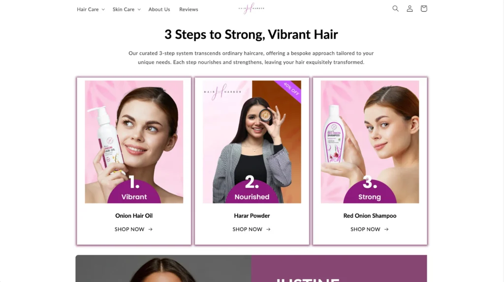Click the Red Onion Shampoo title link

click(370, 216)
